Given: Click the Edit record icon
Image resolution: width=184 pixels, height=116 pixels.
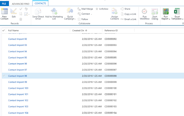Looking at the screenshot, I should [x=14, y=11].
